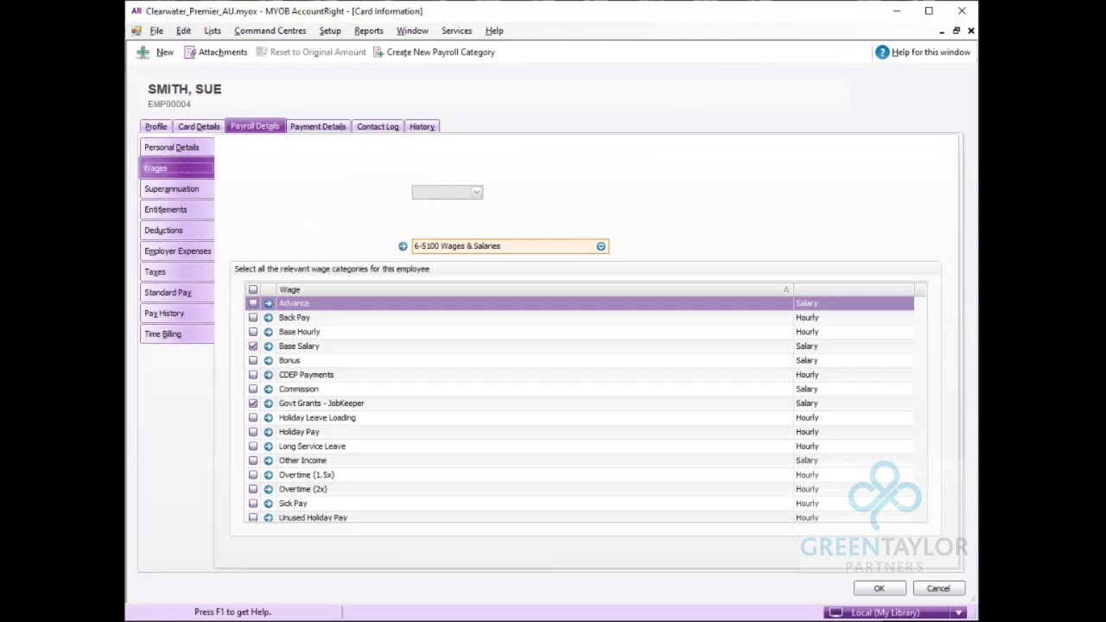Open Superannuation section in sidebar
The height and width of the screenshot is (622, 1106).
177,189
